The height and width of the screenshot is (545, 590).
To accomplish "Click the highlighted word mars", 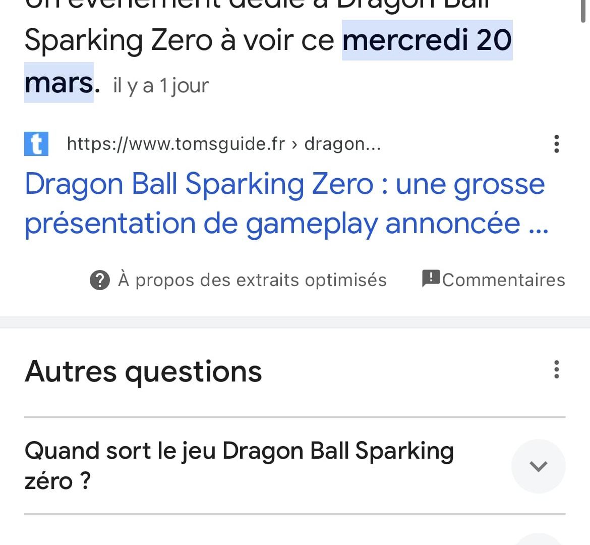I will click(x=58, y=82).
